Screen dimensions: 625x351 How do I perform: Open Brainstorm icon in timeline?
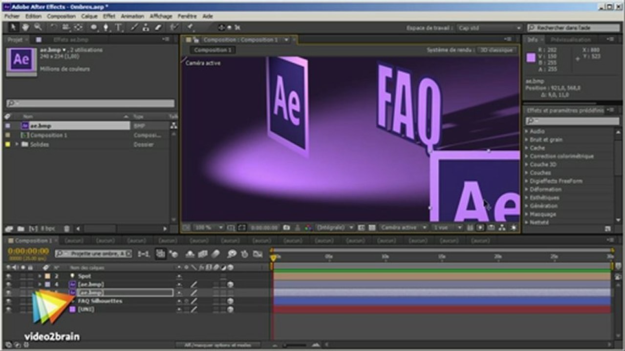[x=232, y=253]
